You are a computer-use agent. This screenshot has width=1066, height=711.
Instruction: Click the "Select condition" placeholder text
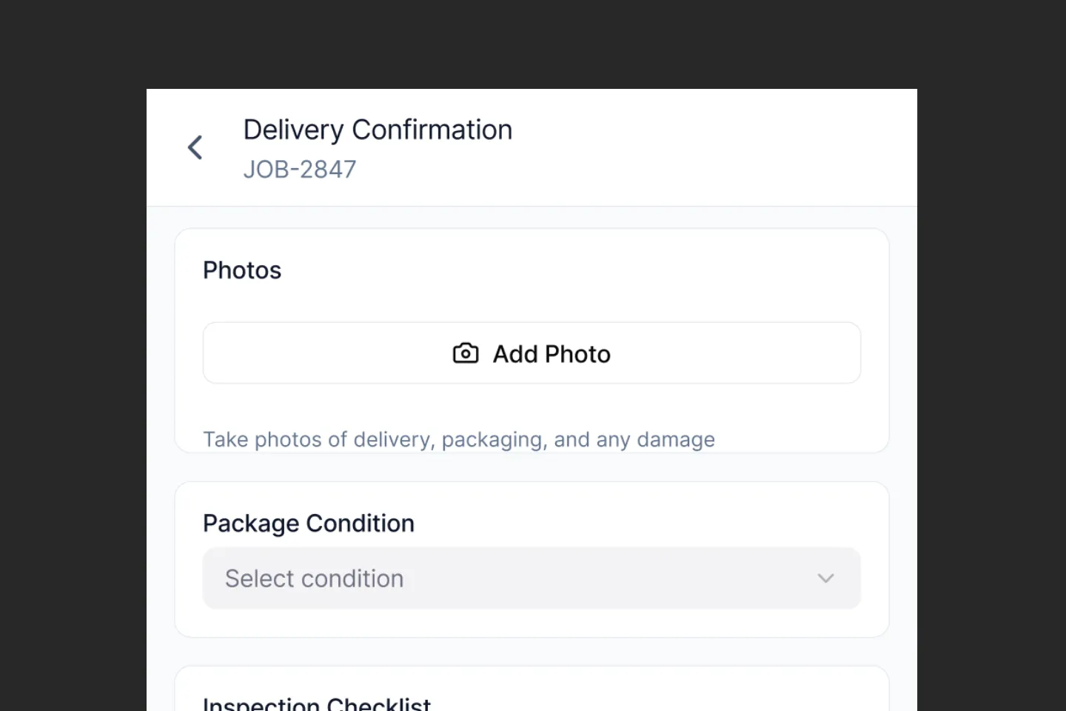click(x=315, y=578)
